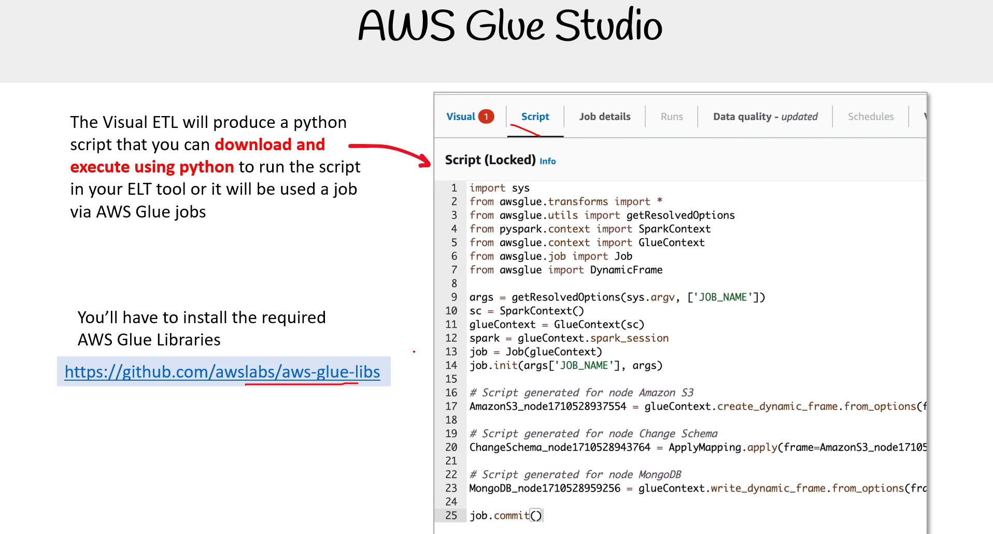Open the github.com/awslabs/aws-glue-libs link
Viewport: 993px width, 534px height.
tap(222, 371)
